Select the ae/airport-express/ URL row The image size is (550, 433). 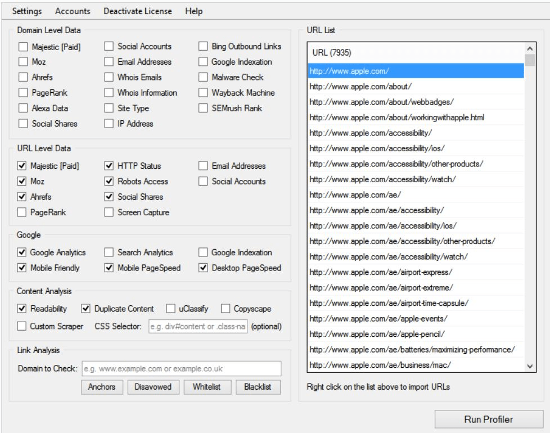[416, 272]
